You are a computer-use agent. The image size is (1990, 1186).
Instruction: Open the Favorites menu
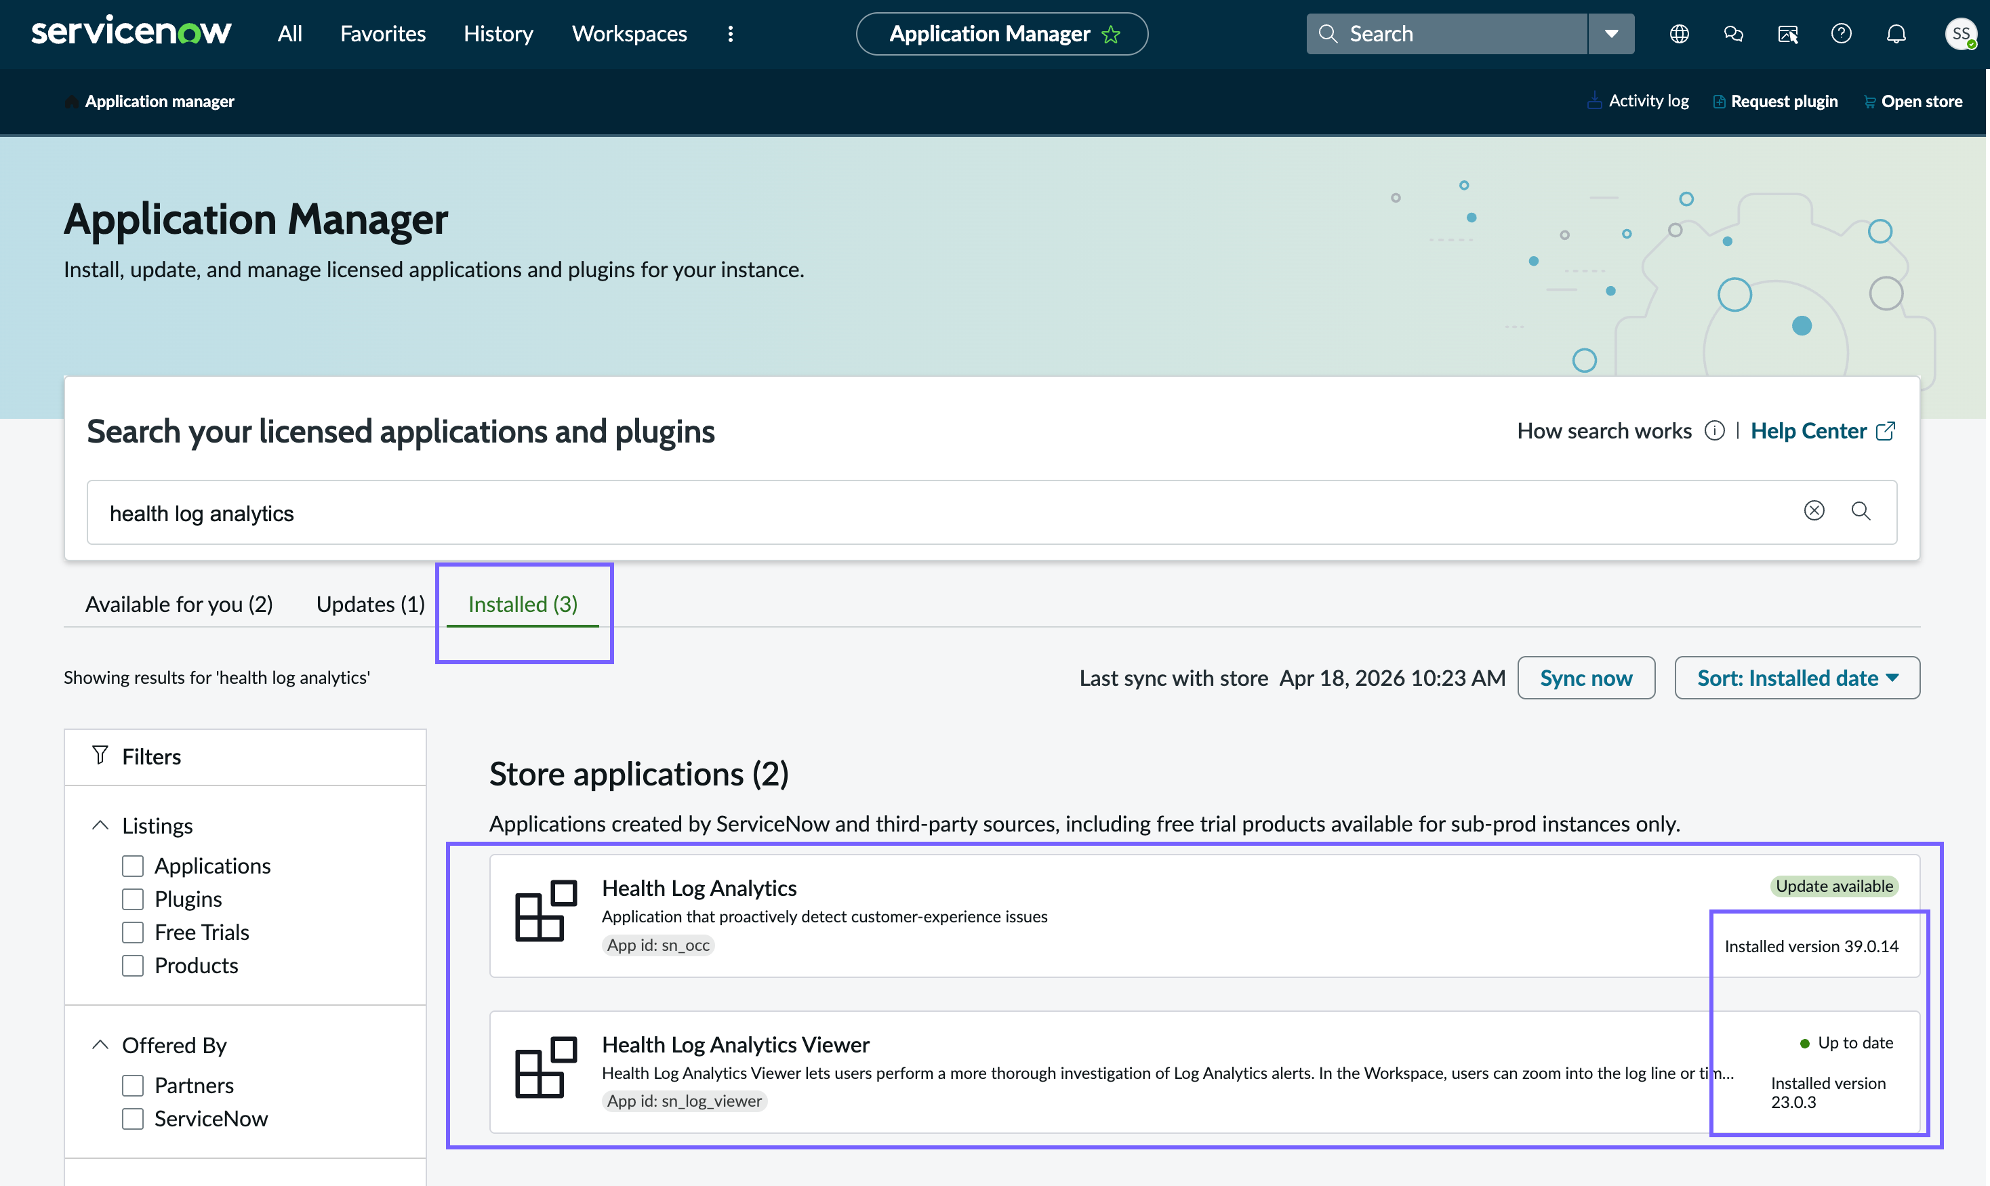[383, 34]
